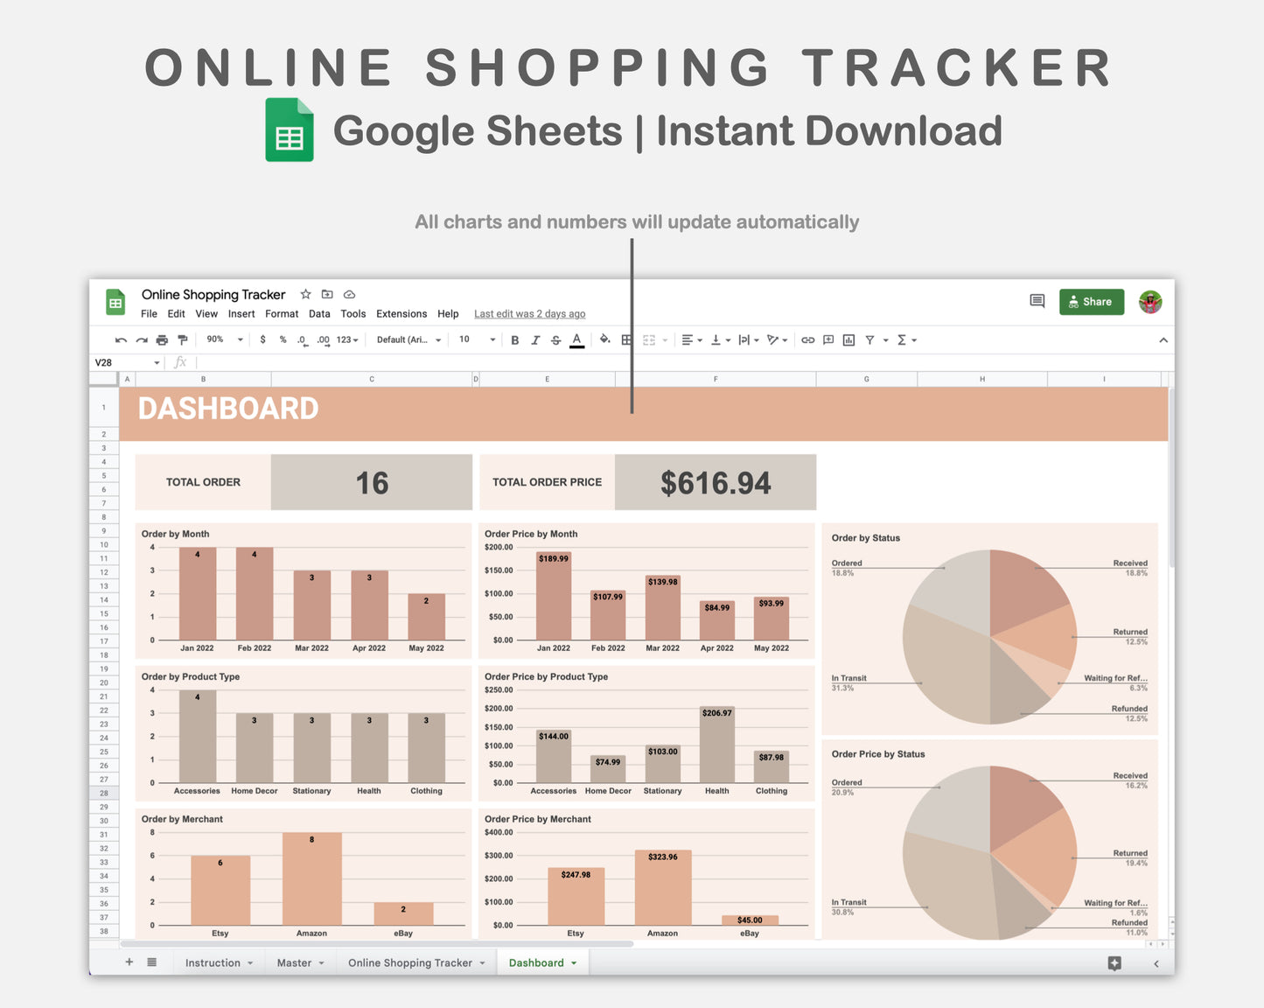This screenshot has height=1008, width=1264.
Task: Click the Share button
Action: coord(1091,301)
